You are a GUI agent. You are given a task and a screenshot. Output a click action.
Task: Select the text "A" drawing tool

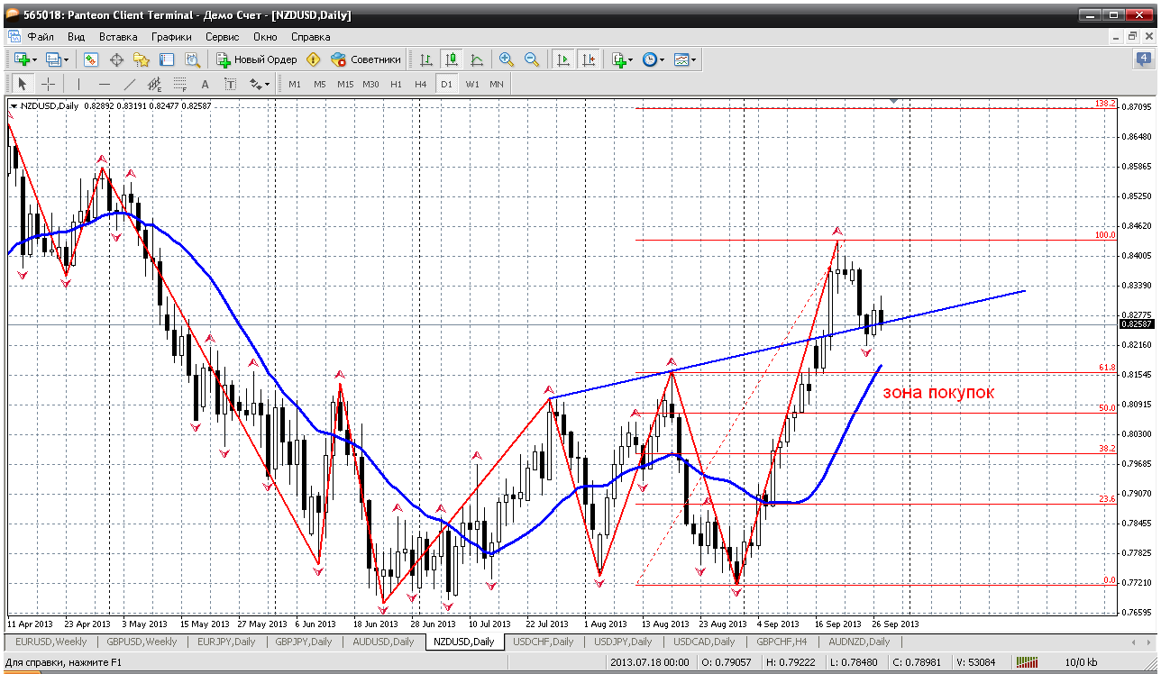(x=206, y=84)
